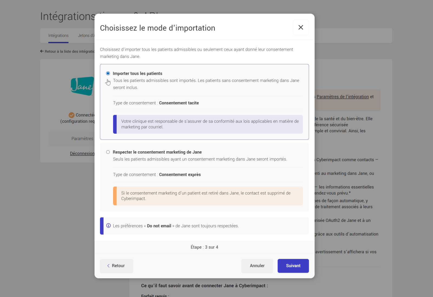433x297 pixels.
Task: Click the 'Consentement tacite' text
Action: [x=179, y=103]
